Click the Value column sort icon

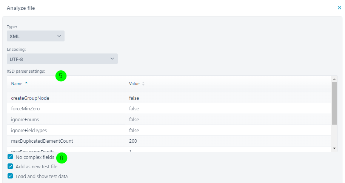pos(143,84)
